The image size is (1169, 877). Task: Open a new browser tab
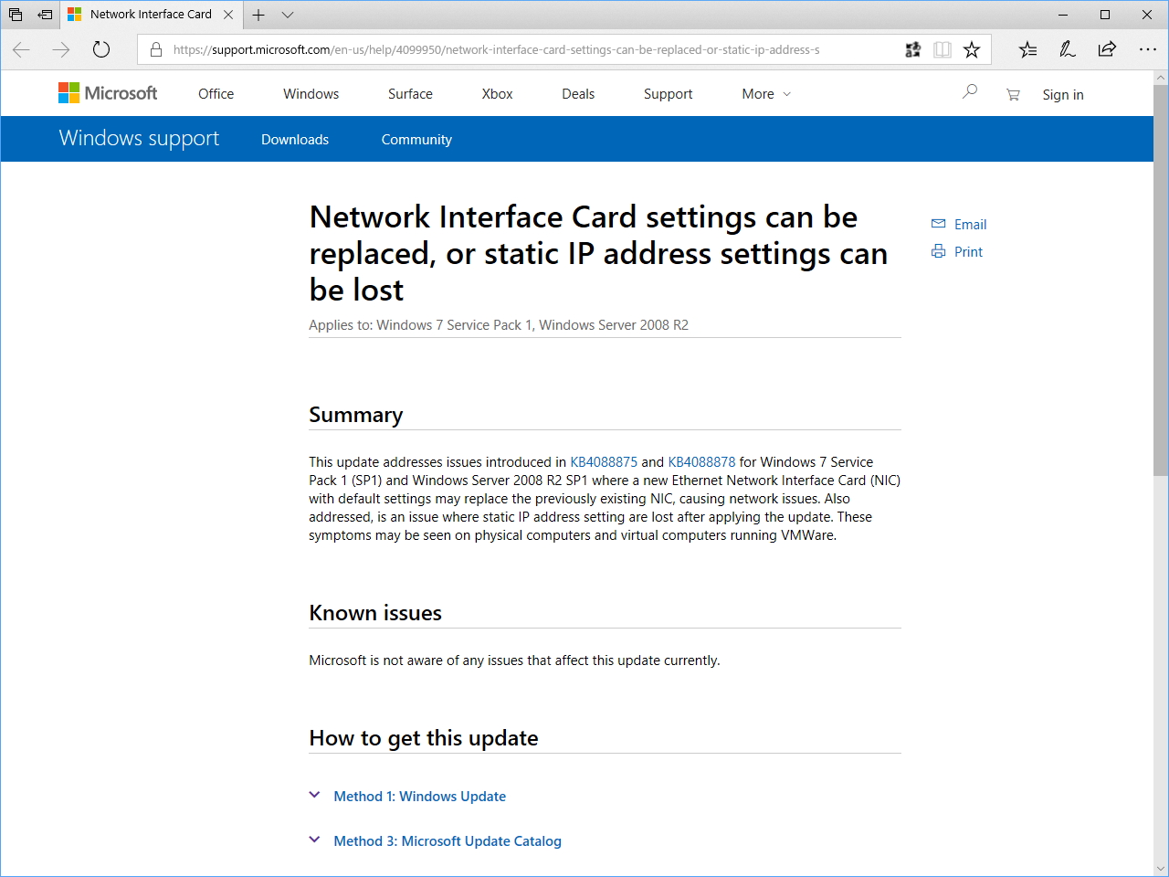[258, 15]
